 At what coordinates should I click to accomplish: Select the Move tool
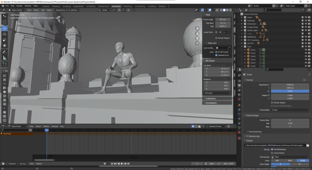click(4, 28)
